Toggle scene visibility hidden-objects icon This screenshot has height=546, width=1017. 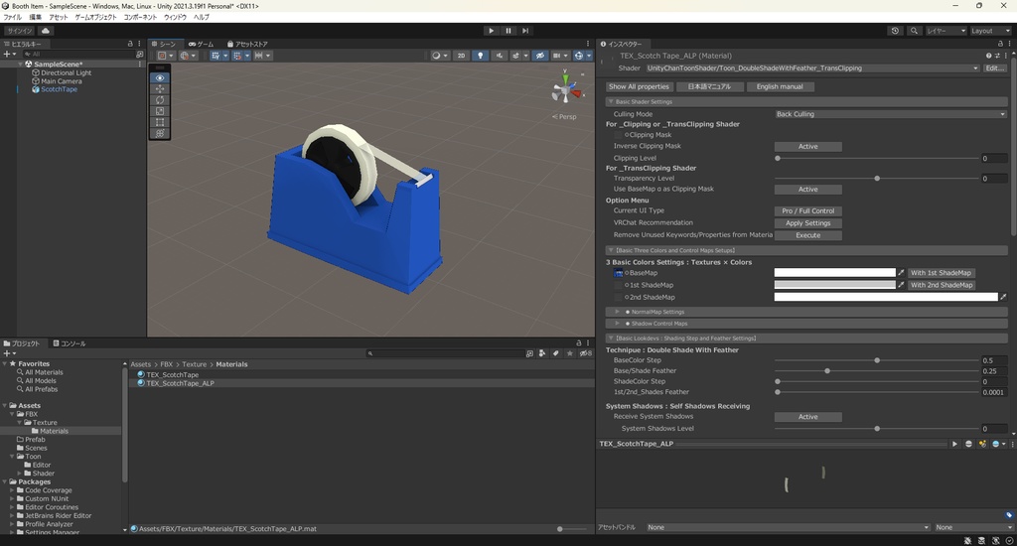(x=539, y=56)
